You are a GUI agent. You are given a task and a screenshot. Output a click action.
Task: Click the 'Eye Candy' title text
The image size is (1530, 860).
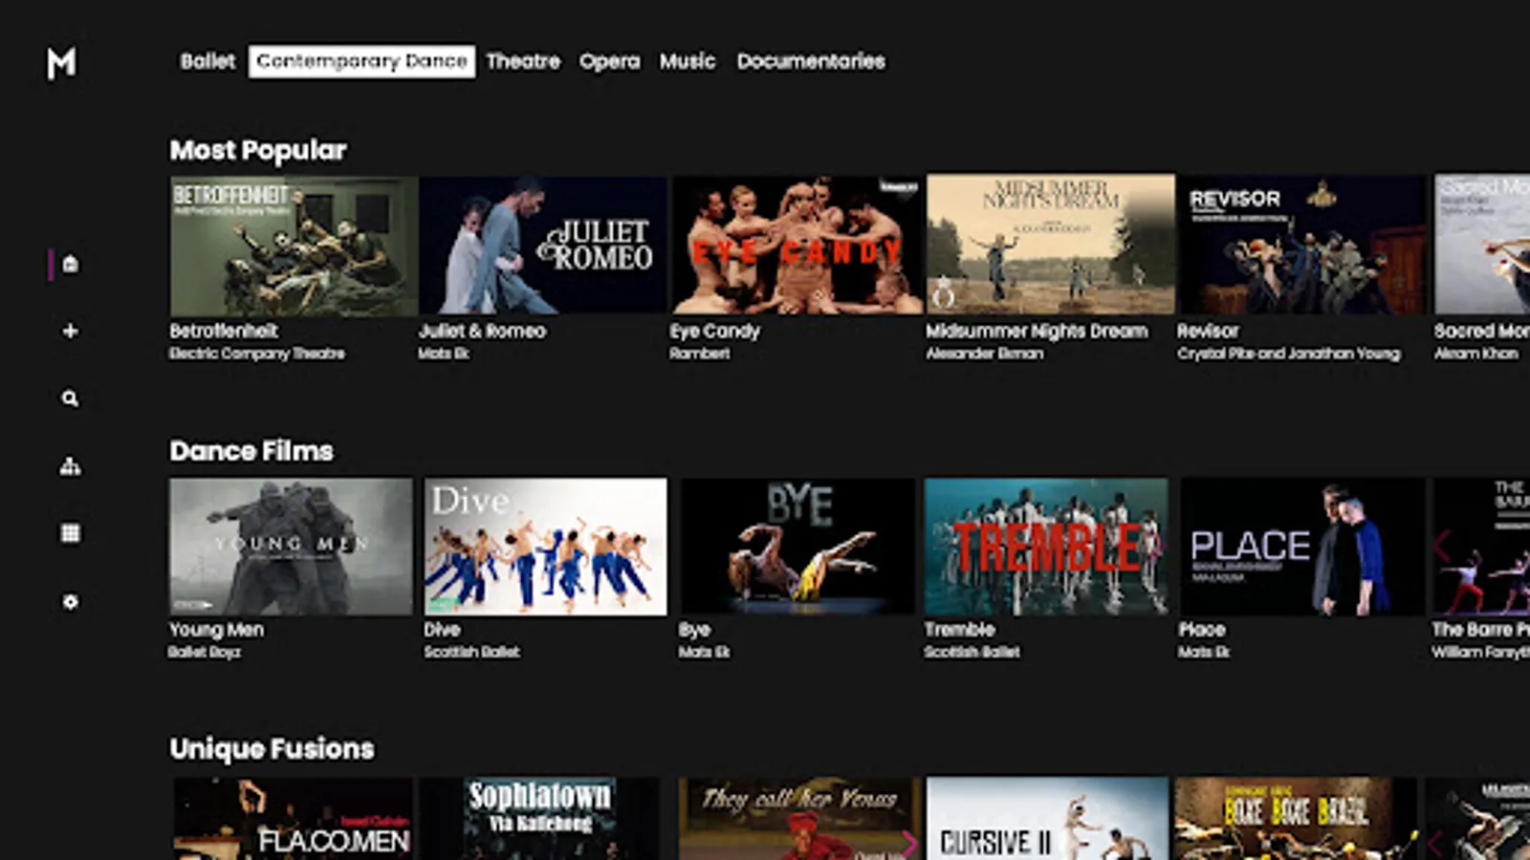[715, 332]
